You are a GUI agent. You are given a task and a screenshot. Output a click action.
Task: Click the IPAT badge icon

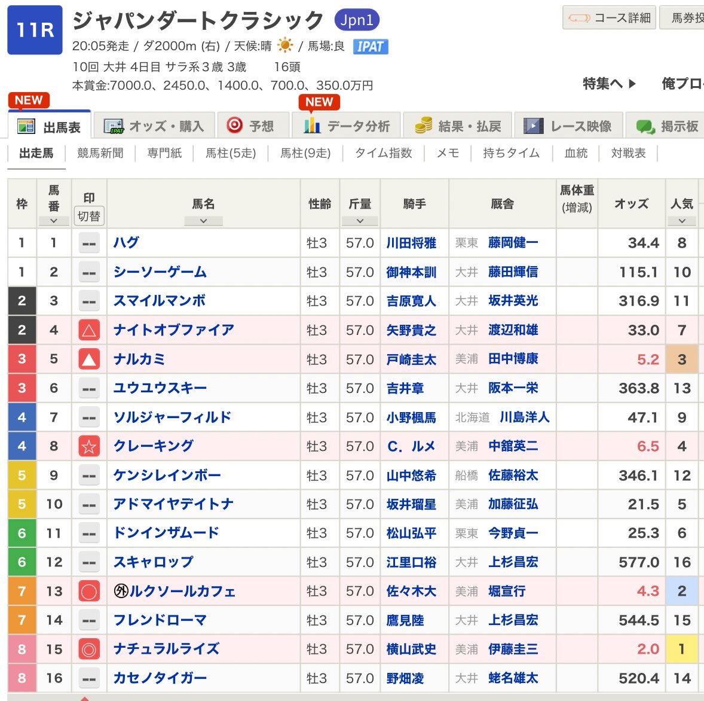(371, 47)
